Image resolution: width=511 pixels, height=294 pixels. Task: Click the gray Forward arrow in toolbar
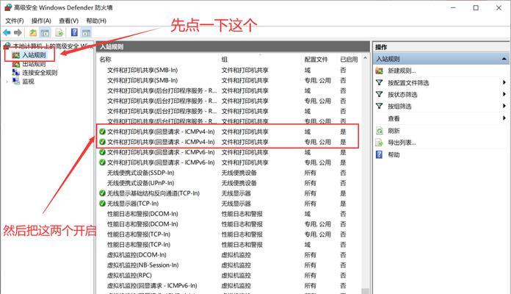18,32
